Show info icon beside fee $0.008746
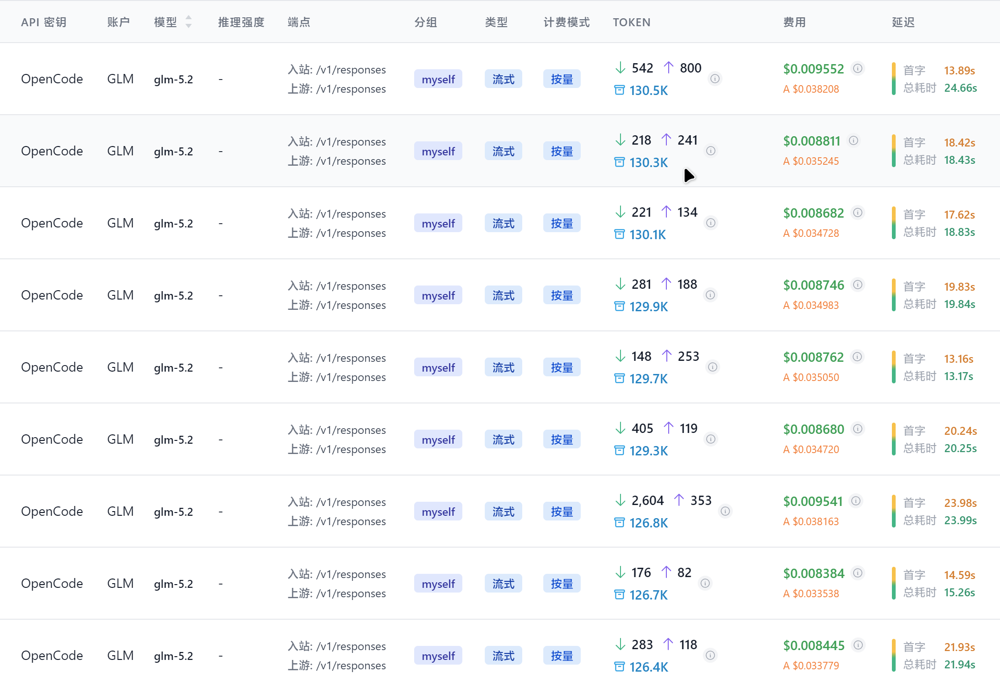Image resolution: width=1000 pixels, height=681 pixels. (x=857, y=285)
